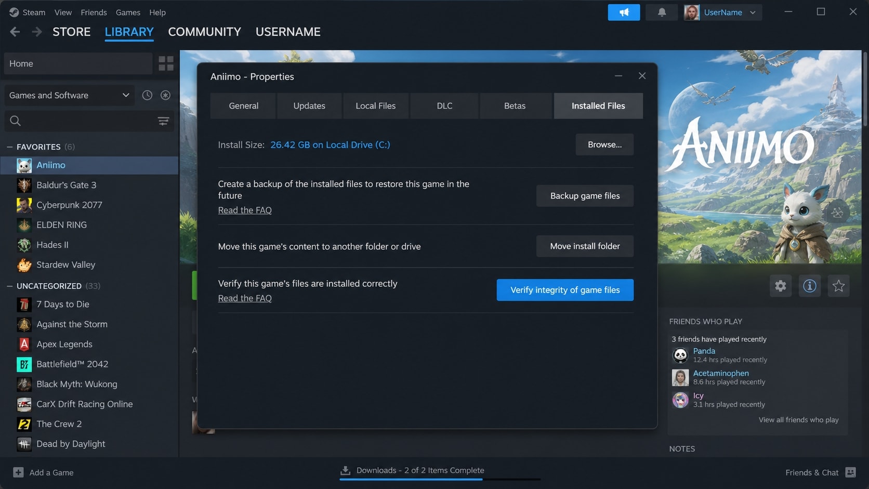Image resolution: width=869 pixels, height=489 pixels.
Task: Select the Installed Files tab
Action: [598, 106]
